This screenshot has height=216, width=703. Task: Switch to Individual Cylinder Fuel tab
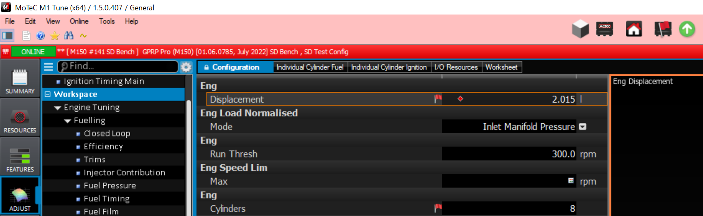point(310,67)
